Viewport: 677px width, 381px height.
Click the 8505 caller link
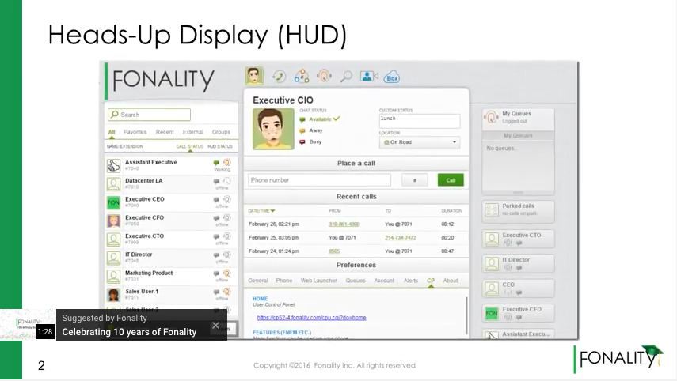pyautogui.click(x=334, y=251)
